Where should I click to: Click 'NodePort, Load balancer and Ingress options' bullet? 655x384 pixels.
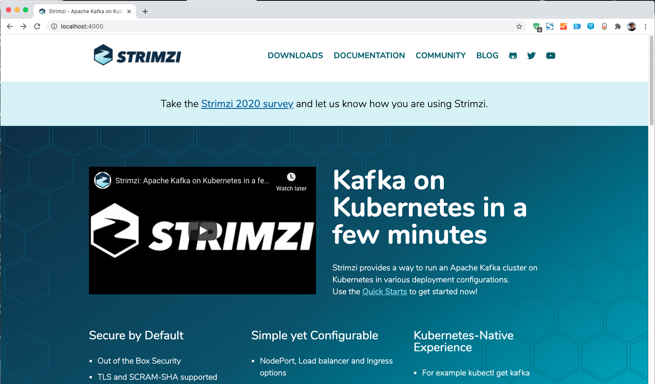[326, 367]
